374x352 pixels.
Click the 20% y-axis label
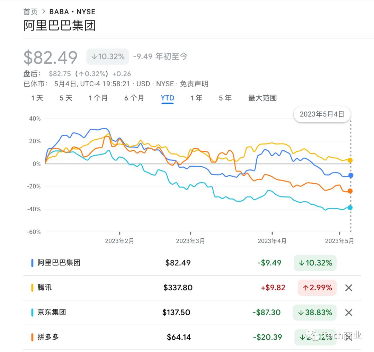(x=35, y=141)
